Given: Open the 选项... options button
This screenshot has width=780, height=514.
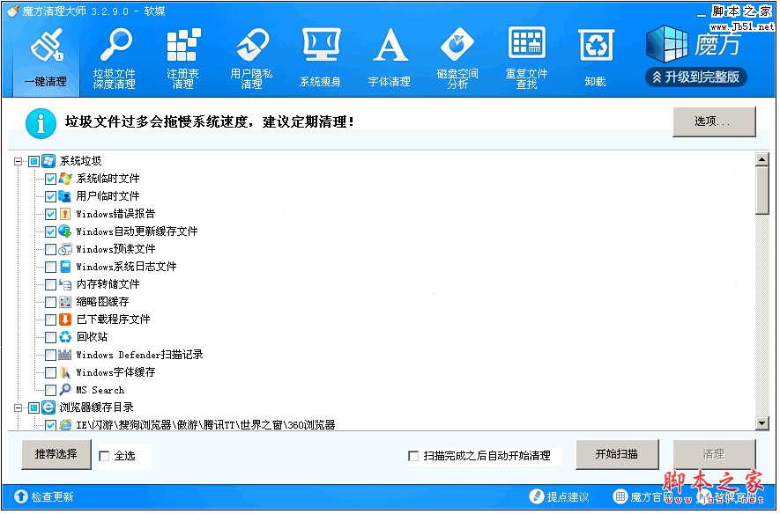Looking at the screenshot, I should 714,121.
